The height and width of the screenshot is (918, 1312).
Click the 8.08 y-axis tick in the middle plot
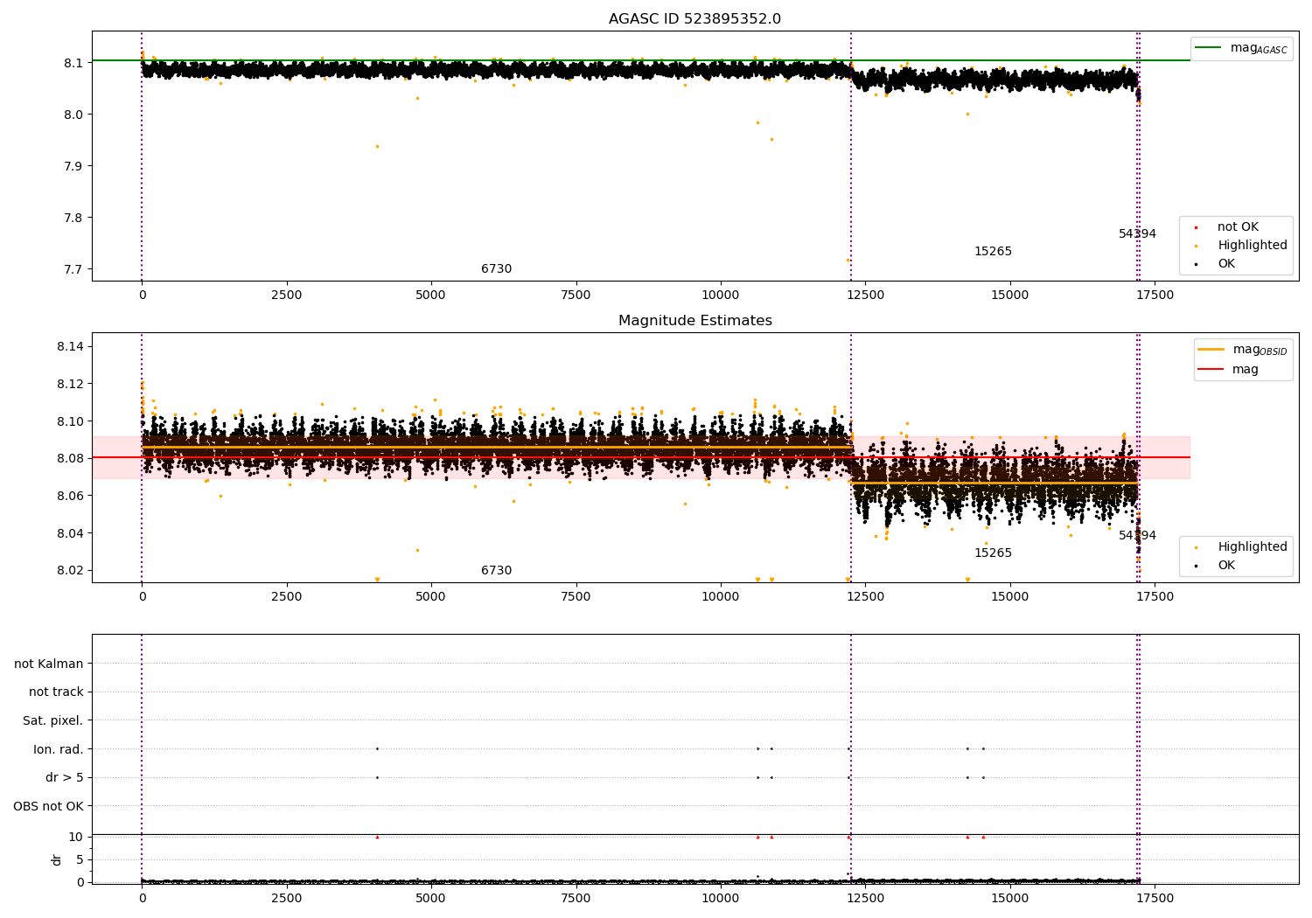click(70, 459)
